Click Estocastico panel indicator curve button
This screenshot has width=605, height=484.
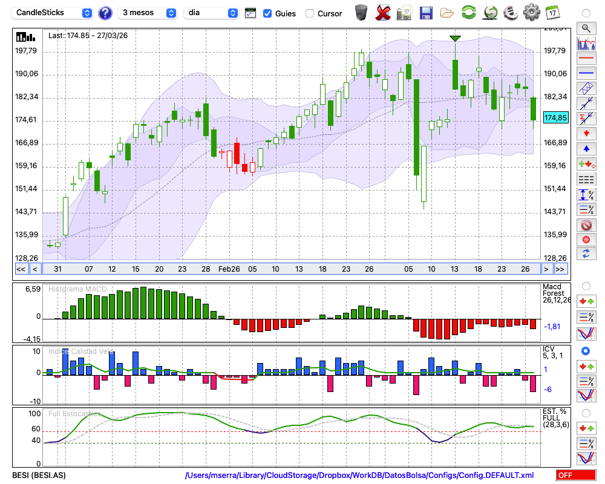(586, 458)
